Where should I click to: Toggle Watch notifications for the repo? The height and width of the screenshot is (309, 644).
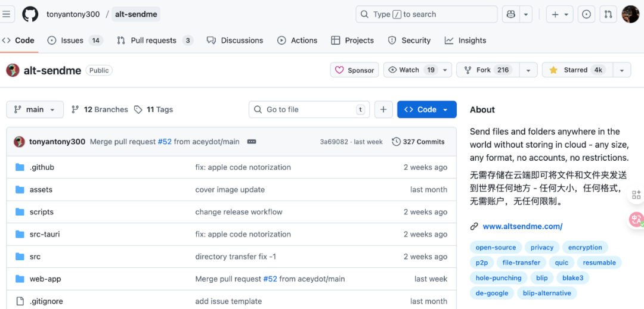409,70
